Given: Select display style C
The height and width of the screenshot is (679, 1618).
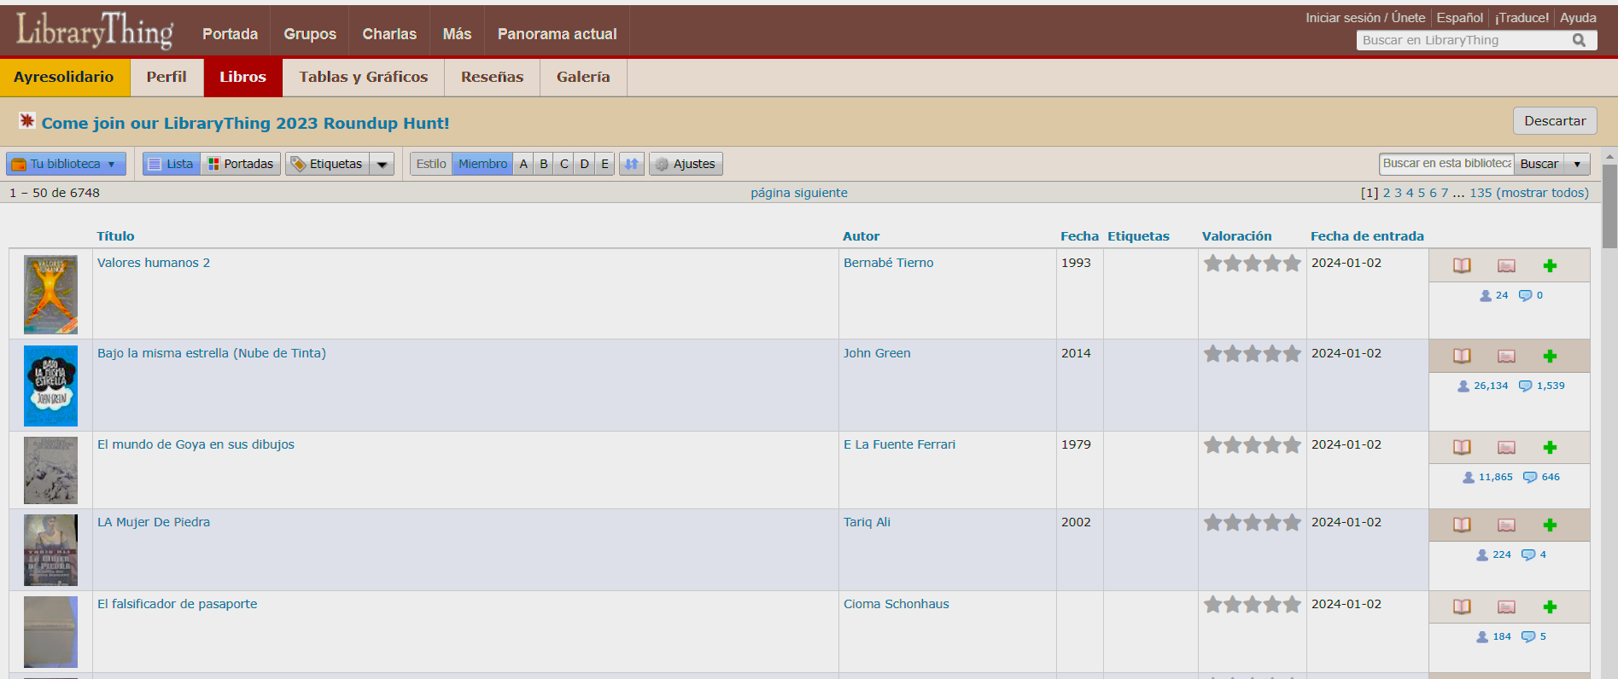Looking at the screenshot, I should [564, 164].
